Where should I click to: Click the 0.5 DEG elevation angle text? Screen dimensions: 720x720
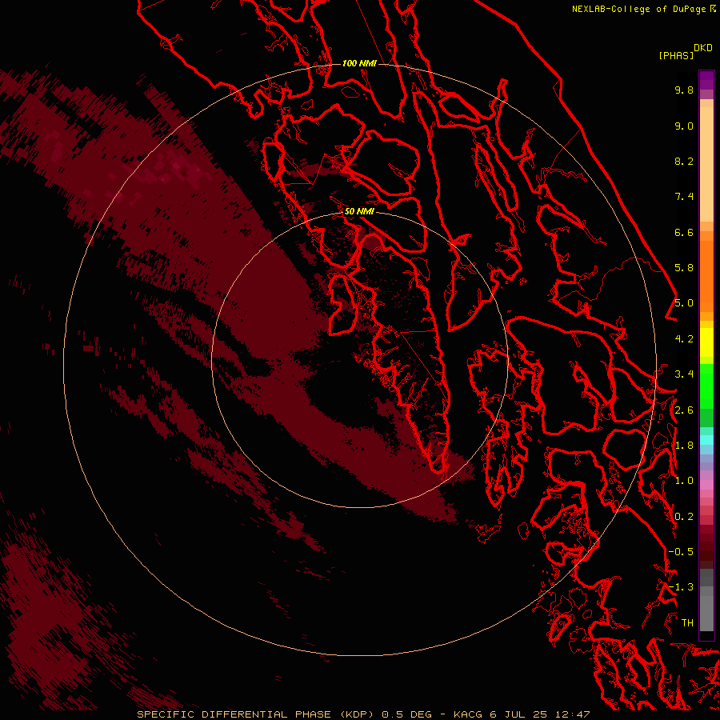tap(407, 714)
